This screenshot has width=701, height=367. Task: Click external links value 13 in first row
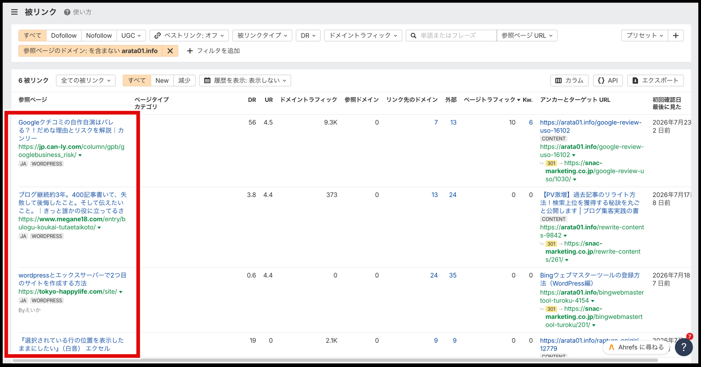tap(453, 122)
